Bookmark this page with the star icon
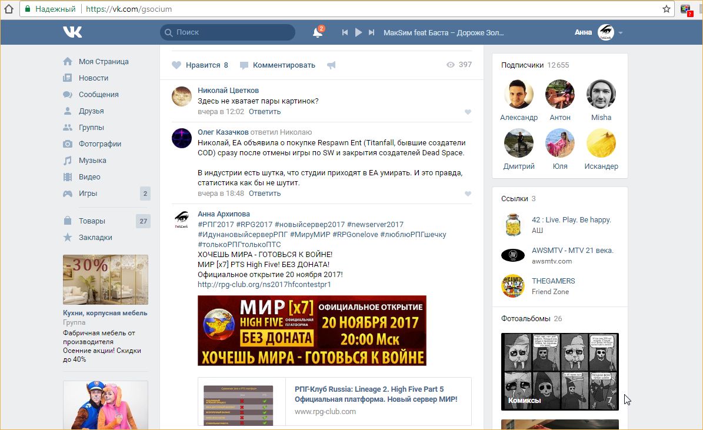Screen dimensions: 703x430 click(x=666, y=9)
